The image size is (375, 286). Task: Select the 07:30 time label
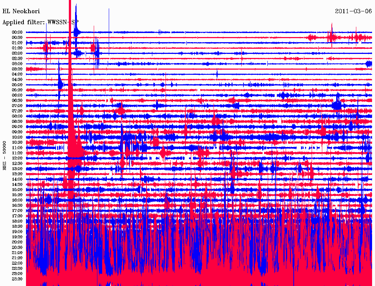click(x=17, y=111)
